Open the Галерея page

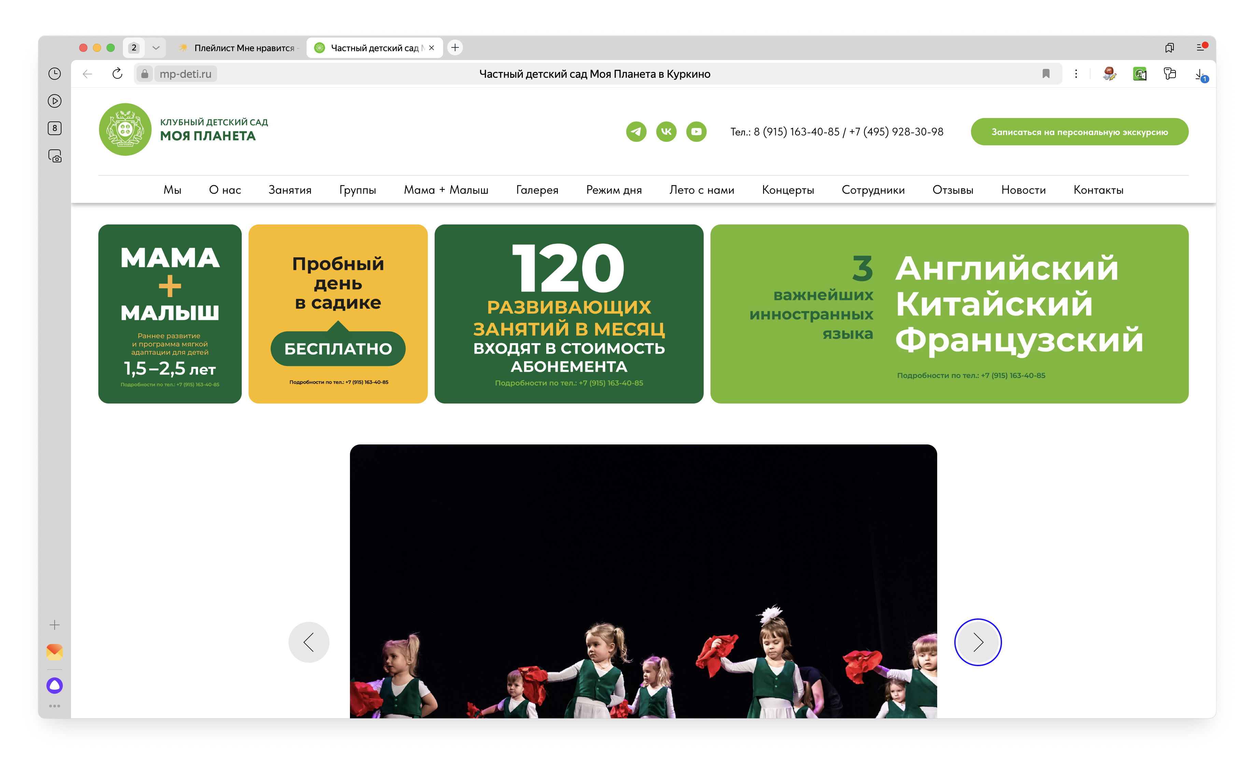point(537,190)
